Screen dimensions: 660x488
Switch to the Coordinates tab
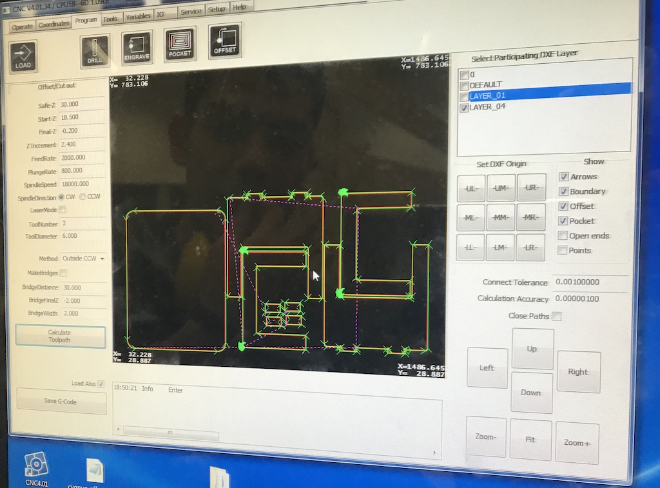click(54, 24)
